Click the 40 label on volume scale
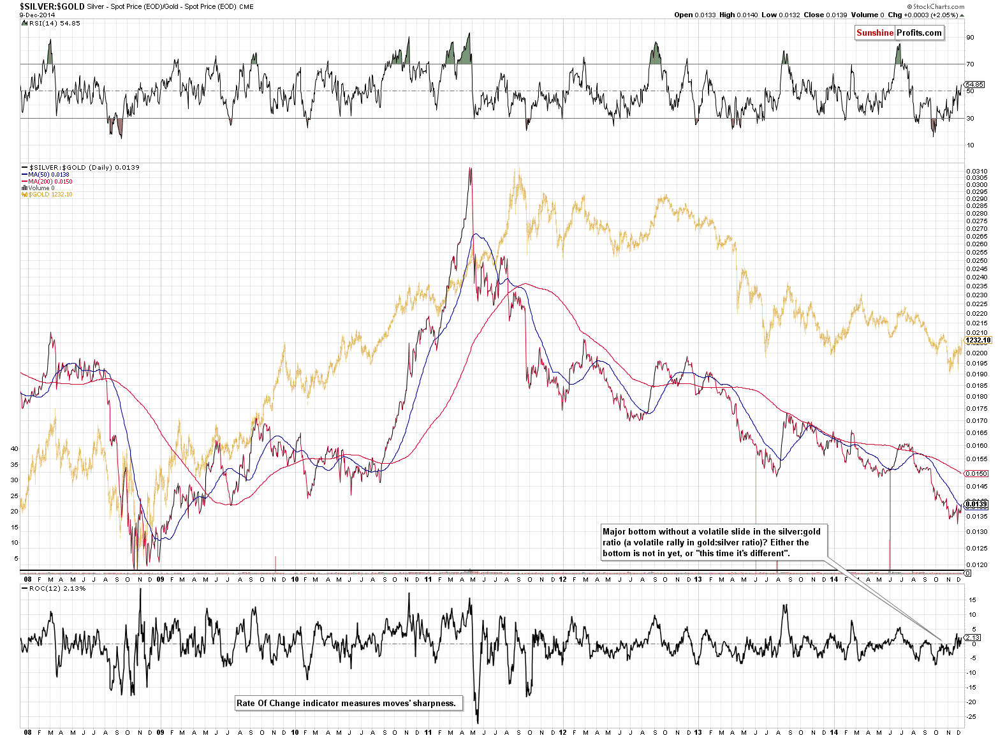 [x=14, y=448]
